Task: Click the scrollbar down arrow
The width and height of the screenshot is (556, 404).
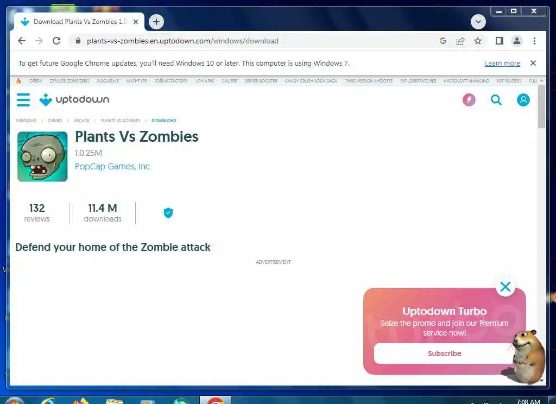Action: 541,380
